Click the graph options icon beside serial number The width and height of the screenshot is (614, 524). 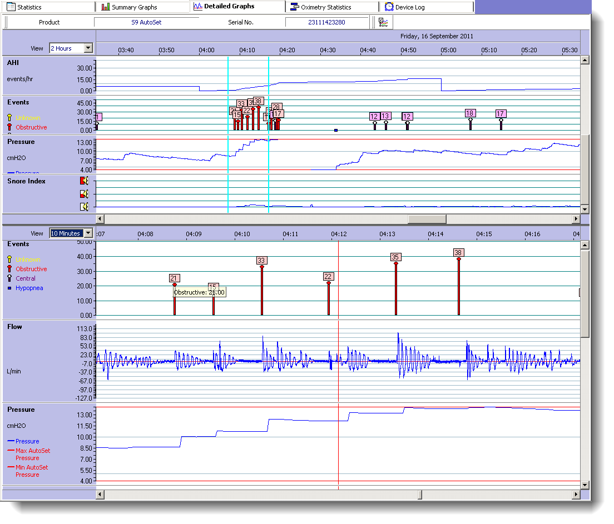click(383, 22)
